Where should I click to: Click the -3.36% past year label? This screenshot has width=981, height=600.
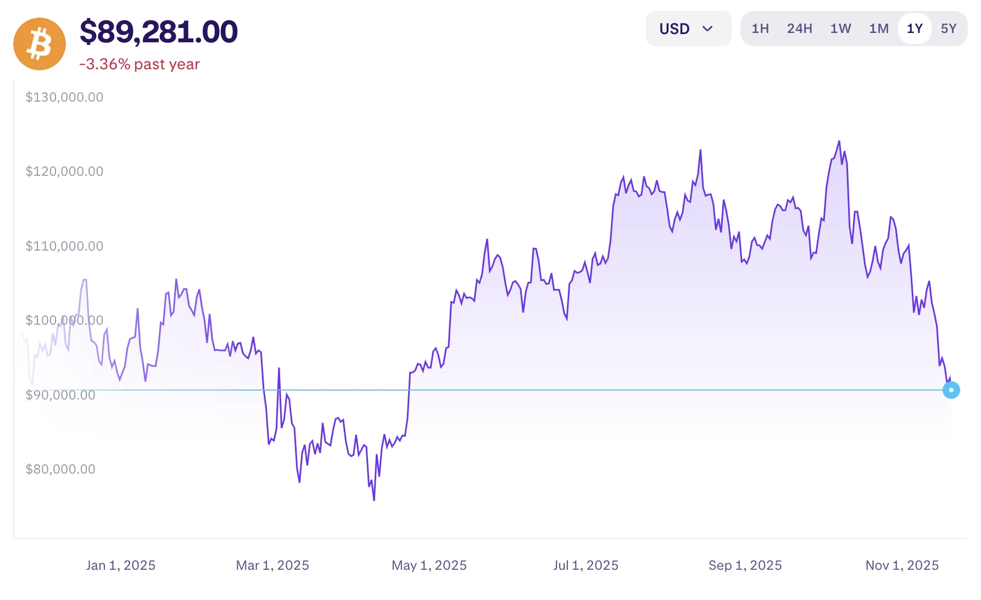[x=140, y=64]
